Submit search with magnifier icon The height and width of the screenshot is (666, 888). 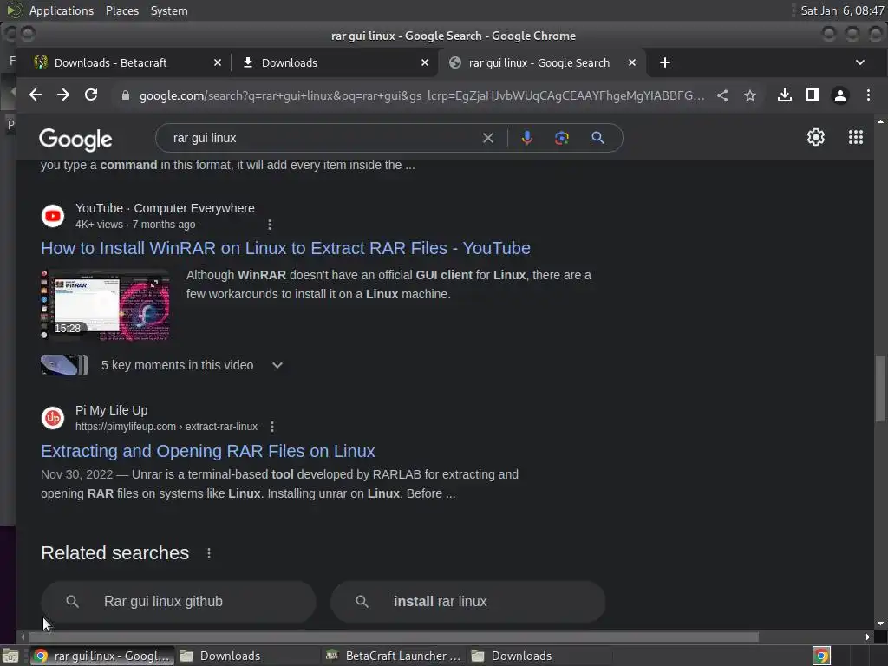point(597,138)
